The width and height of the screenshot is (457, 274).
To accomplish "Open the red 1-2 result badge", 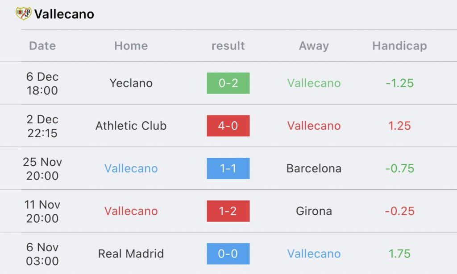I will pyautogui.click(x=228, y=211).
